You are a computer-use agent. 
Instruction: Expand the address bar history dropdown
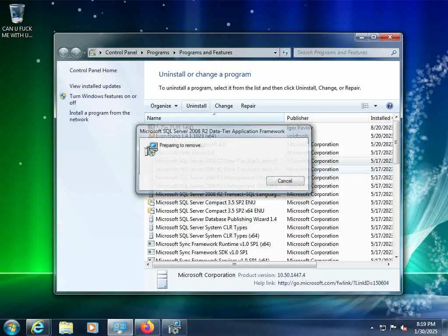pyautogui.click(x=275, y=52)
